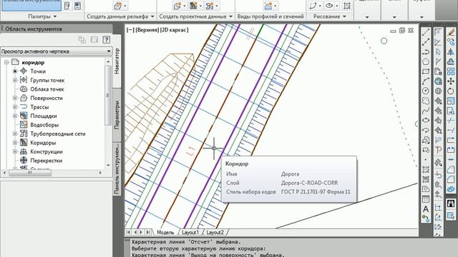Open the Table tool
The image size is (458, 257).
[x=426, y=199]
